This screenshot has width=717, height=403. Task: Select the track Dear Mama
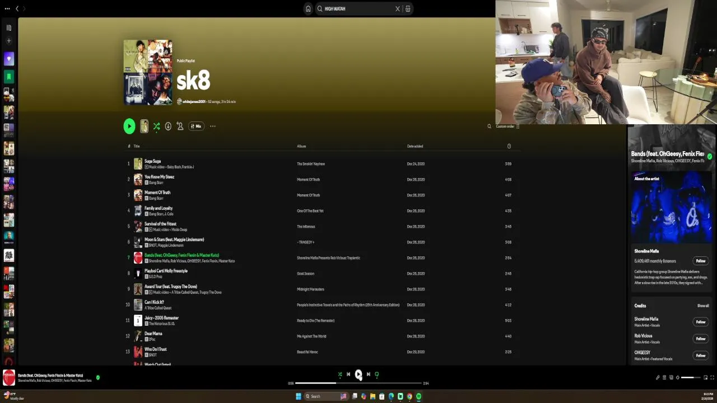(x=153, y=334)
